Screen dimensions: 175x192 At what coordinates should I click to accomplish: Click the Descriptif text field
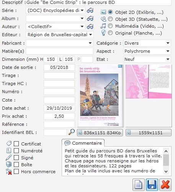[98, 3]
